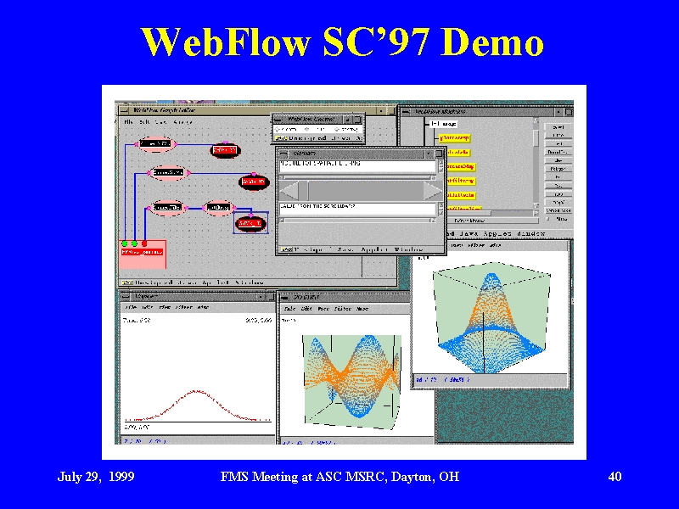Click the 3D peak surface plot in the cube
The width and height of the screenshot is (679, 509).
pos(492,322)
